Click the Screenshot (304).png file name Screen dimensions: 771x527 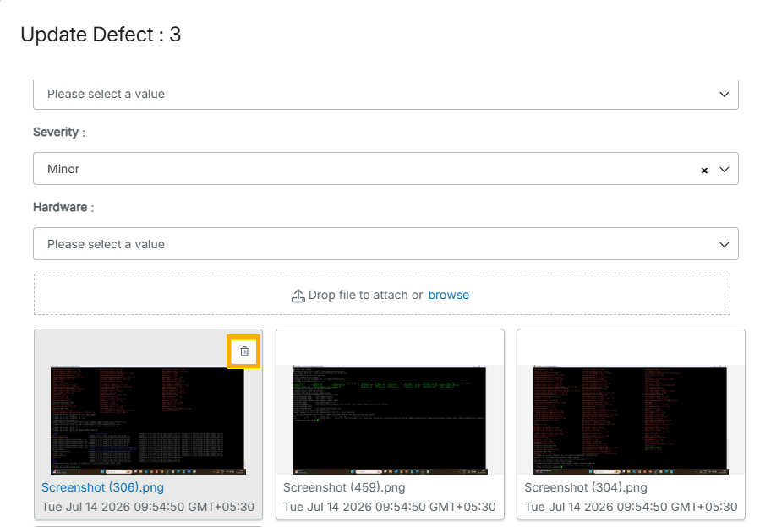tap(586, 487)
